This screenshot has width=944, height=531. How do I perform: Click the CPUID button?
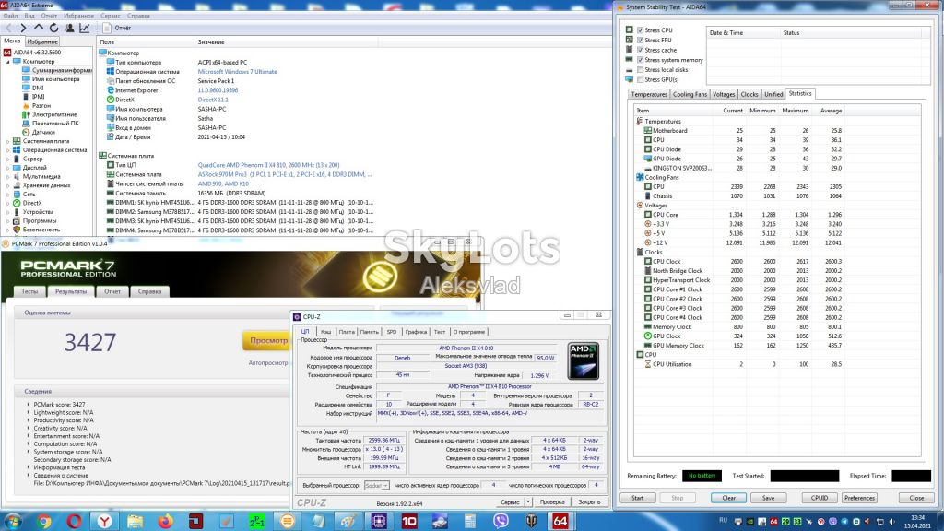pyautogui.click(x=820, y=498)
